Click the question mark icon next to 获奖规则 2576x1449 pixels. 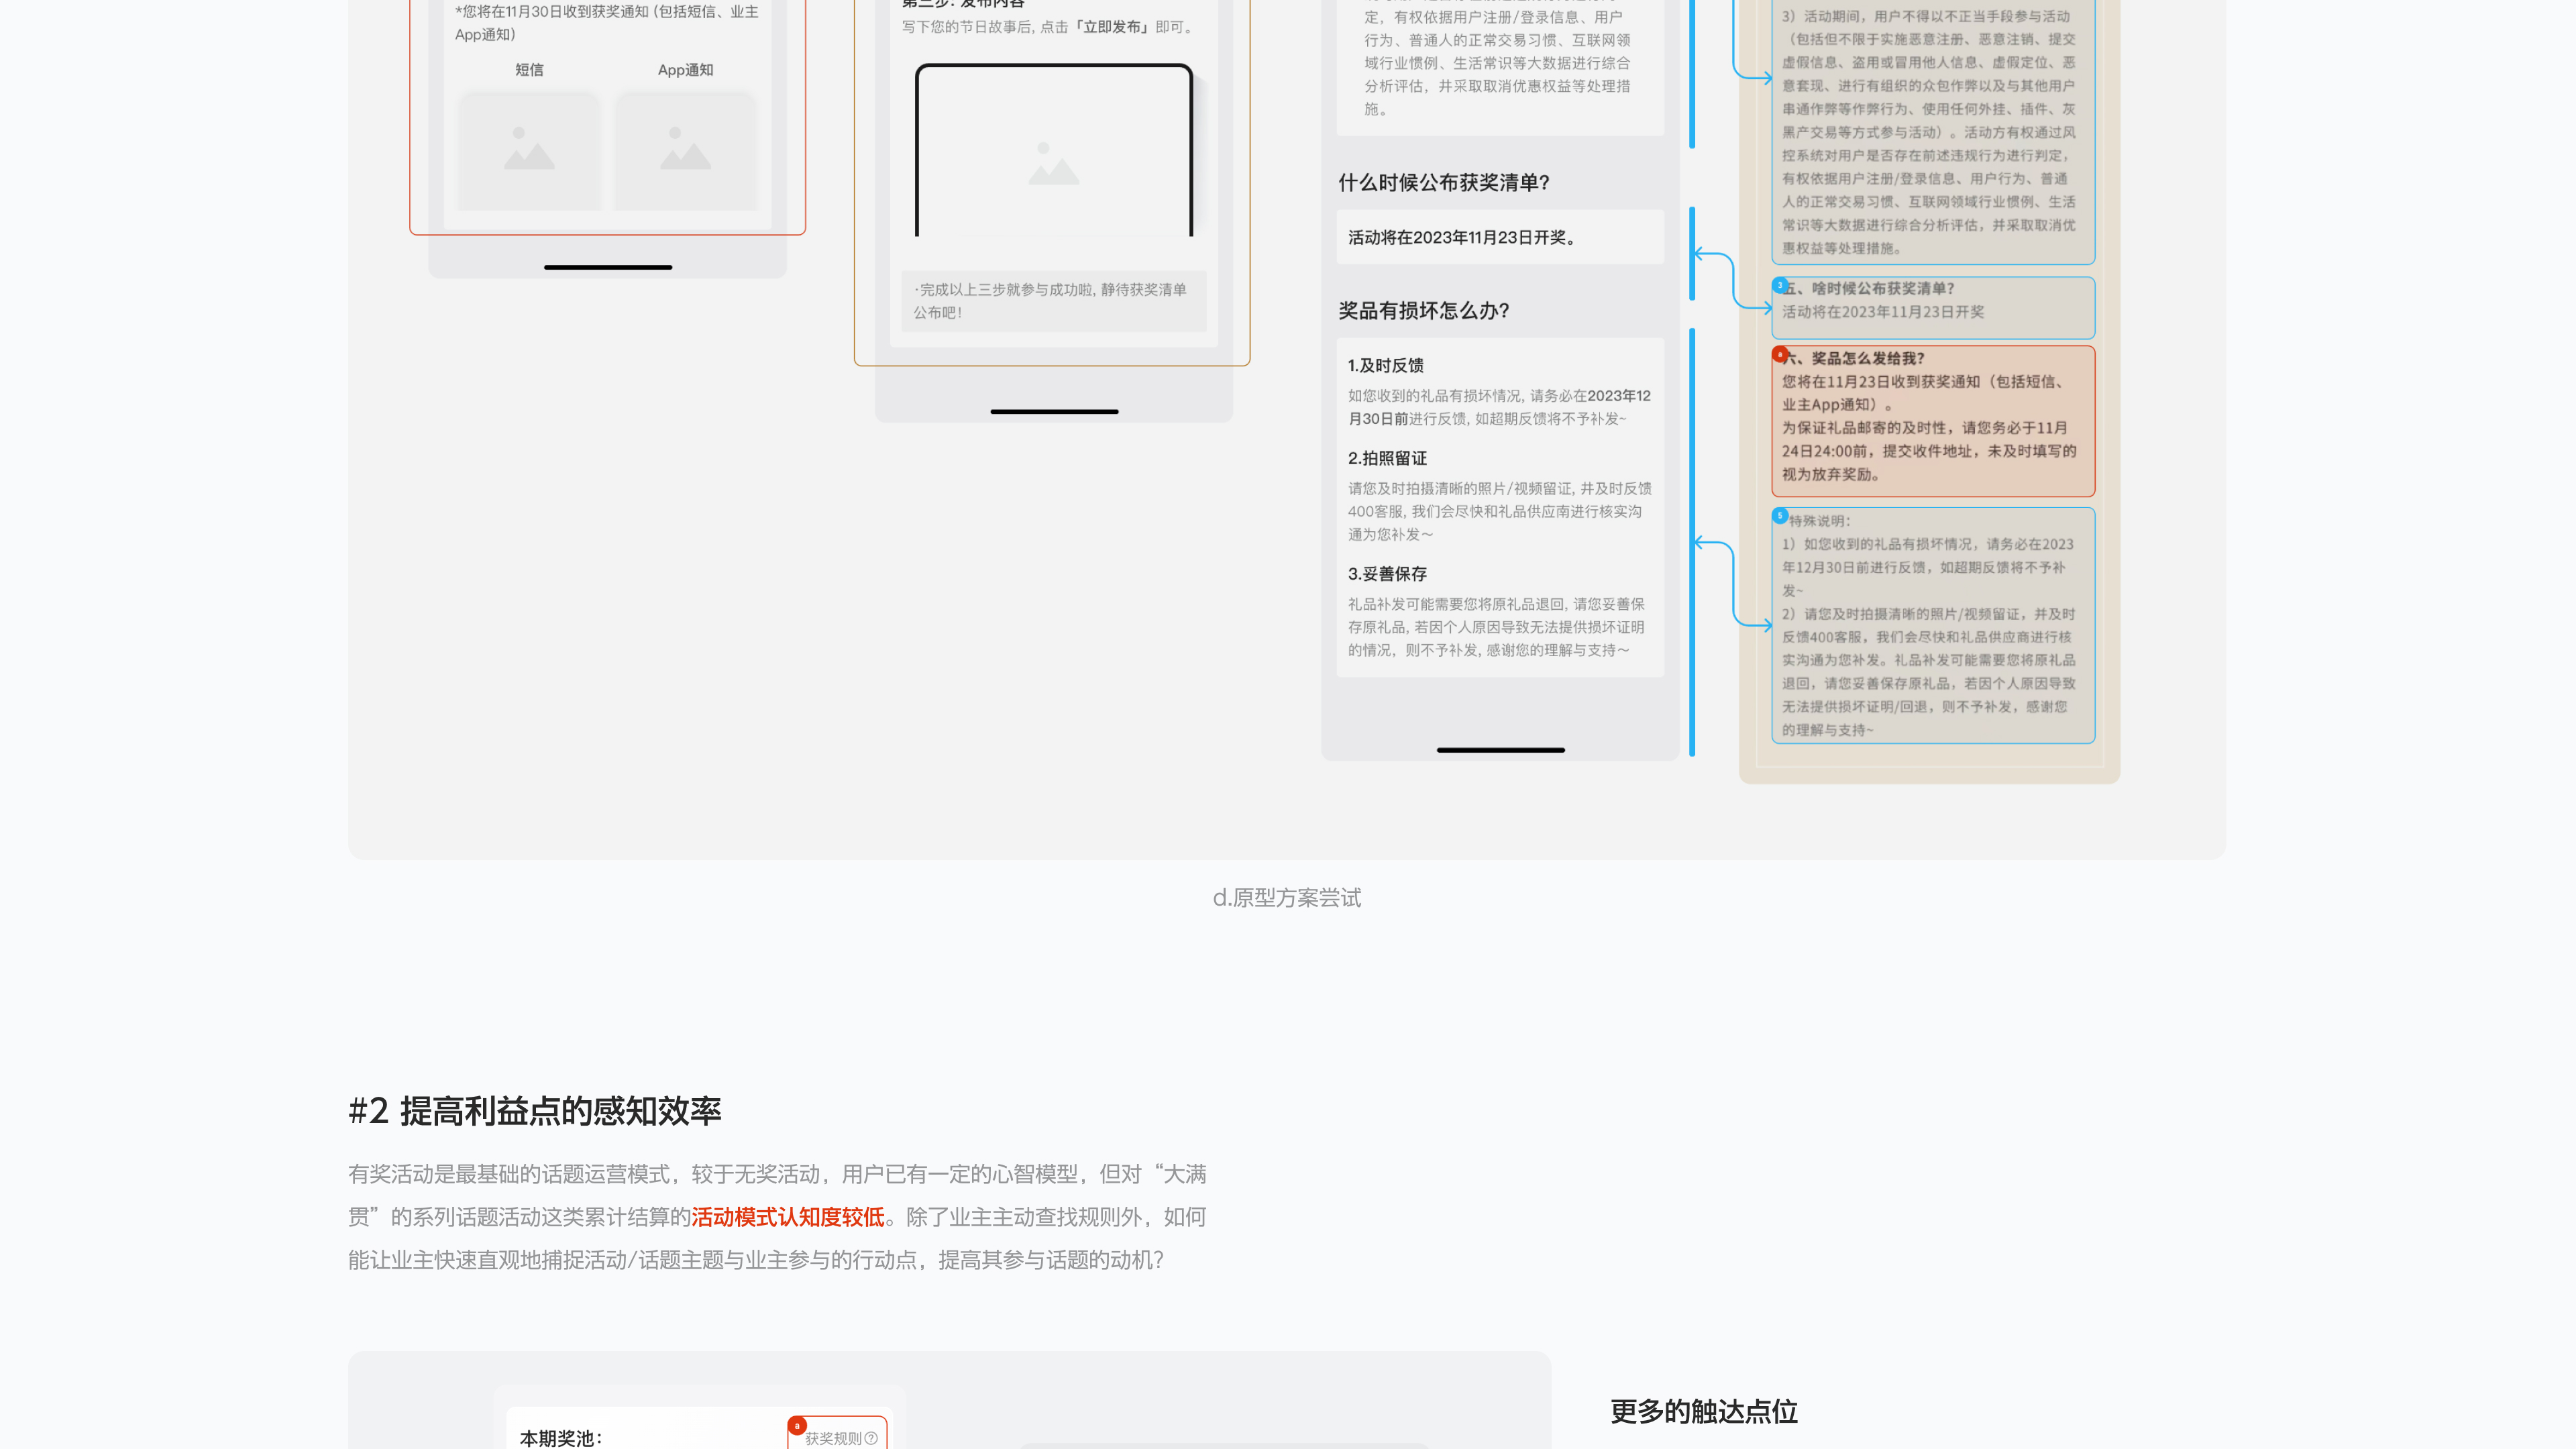[871, 1438]
